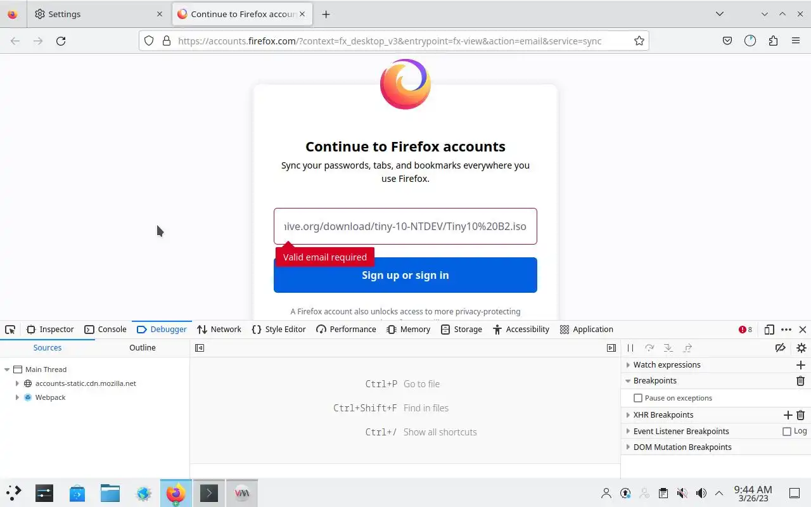The image size is (811, 507).
Task: Toggle responsive design mode icon
Action: point(769,330)
